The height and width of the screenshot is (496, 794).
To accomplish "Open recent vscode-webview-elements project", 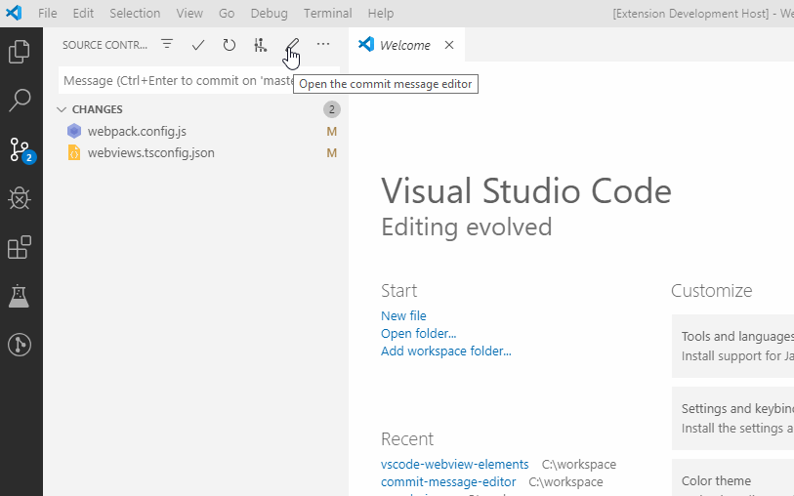I will click(x=455, y=464).
